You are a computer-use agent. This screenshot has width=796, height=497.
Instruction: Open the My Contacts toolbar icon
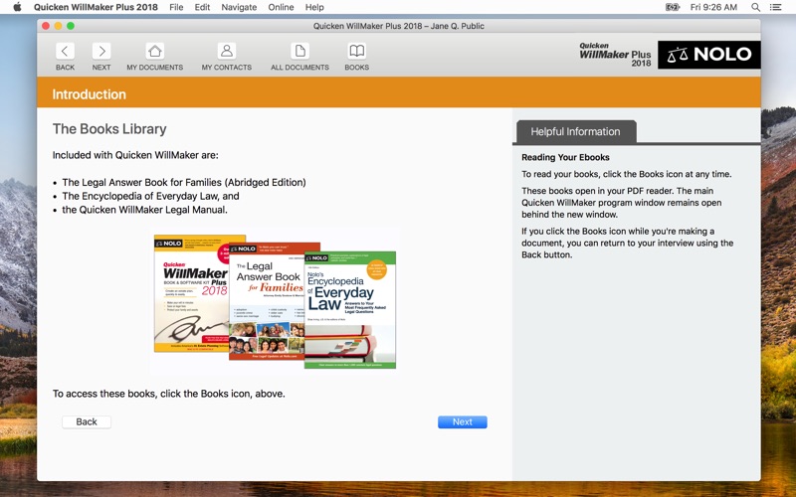point(227,52)
